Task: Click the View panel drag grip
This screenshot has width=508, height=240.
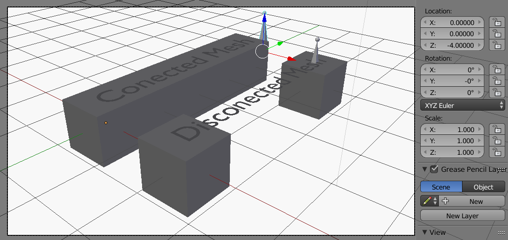Action: (x=501, y=233)
